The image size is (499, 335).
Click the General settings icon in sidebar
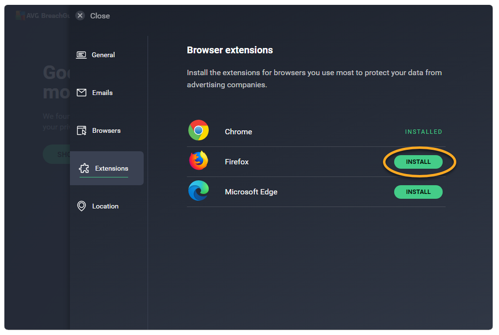82,55
